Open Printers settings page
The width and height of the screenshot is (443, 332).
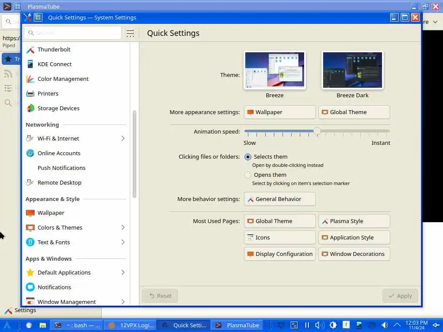click(x=76, y=93)
